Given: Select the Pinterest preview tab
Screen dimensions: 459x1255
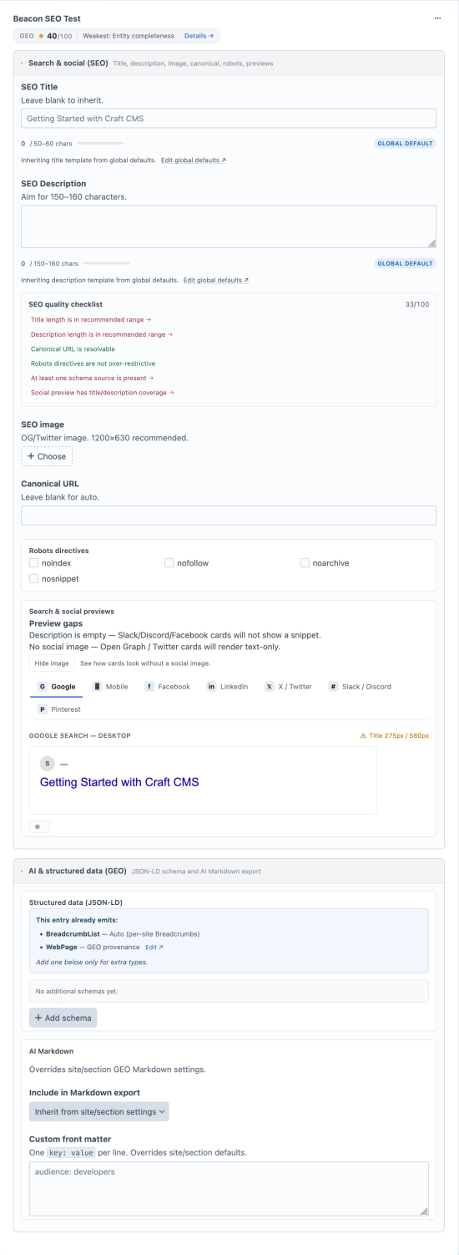Looking at the screenshot, I should [58, 709].
